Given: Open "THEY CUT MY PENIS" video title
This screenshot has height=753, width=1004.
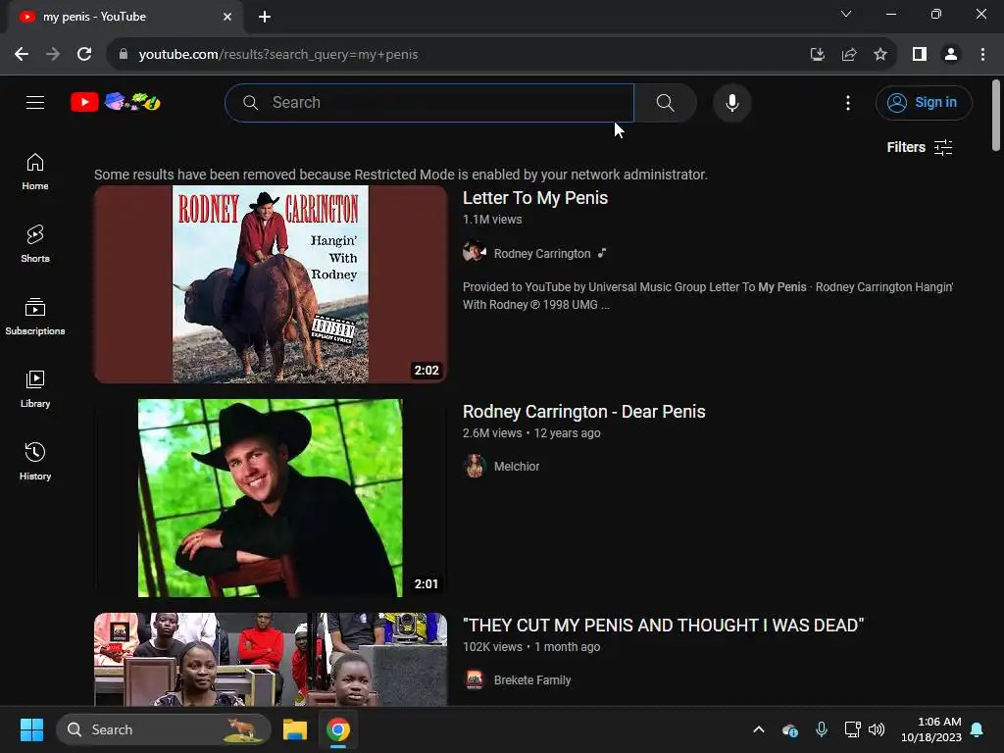Looking at the screenshot, I should point(664,625).
